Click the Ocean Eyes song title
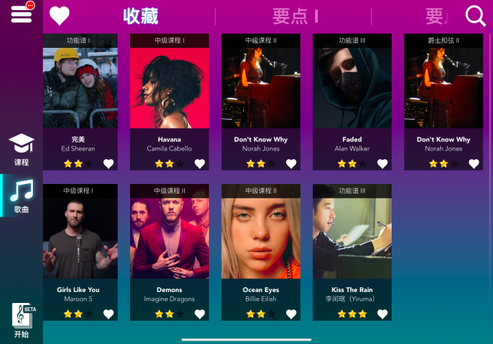Image resolution: width=493 pixels, height=344 pixels. point(261,290)
